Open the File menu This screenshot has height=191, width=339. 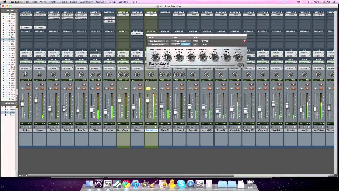[x=27, y=2]
